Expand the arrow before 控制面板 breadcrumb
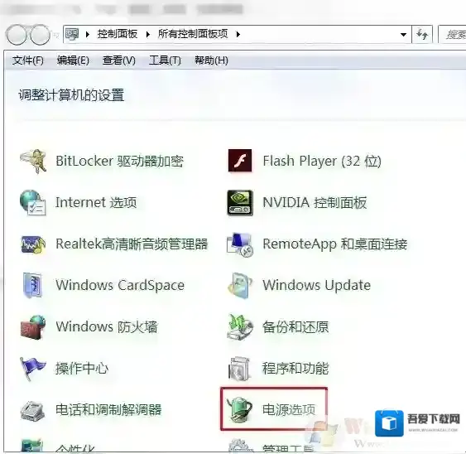 tap(88, 35)
